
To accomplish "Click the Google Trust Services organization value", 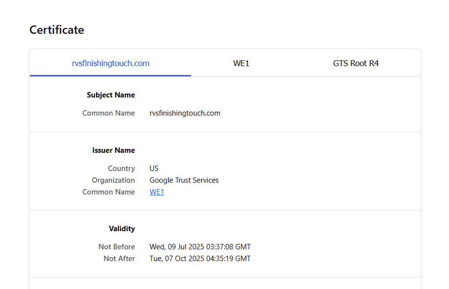I will tap(184, 180).
